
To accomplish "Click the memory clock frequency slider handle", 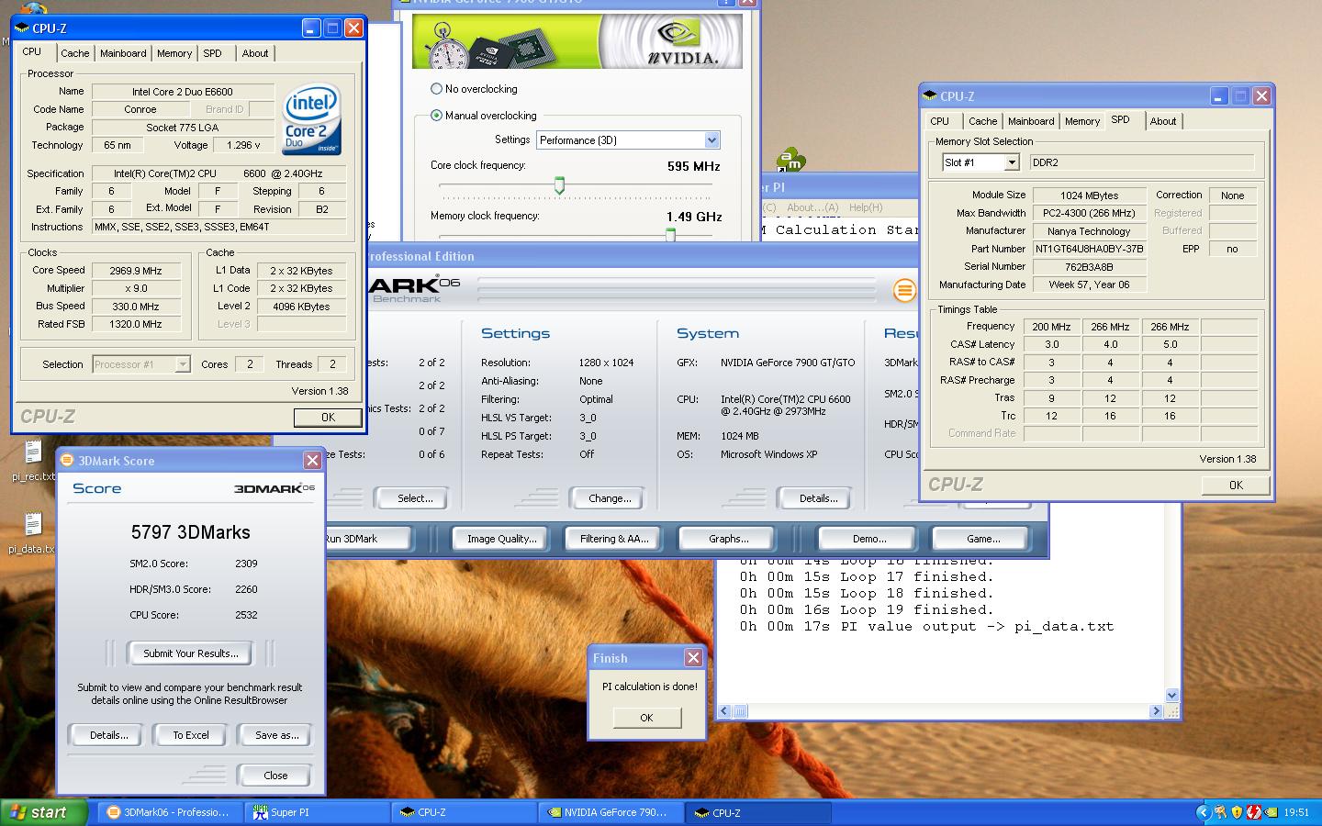I will pyautogui.click(x=670, y=235).
